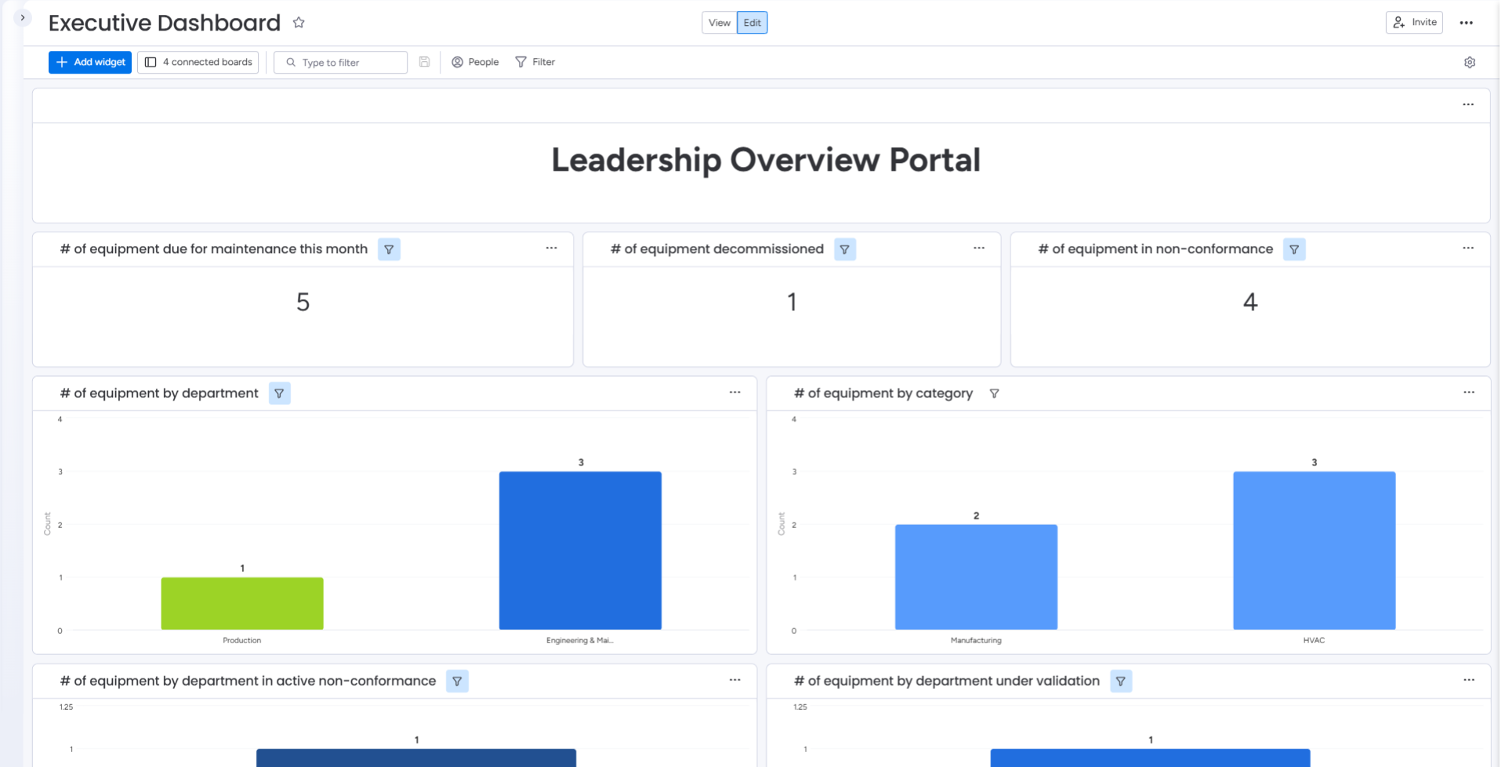The image size is (1505, 767).
Task: Open the 4 connected boards list
Action: coord(198,62)
